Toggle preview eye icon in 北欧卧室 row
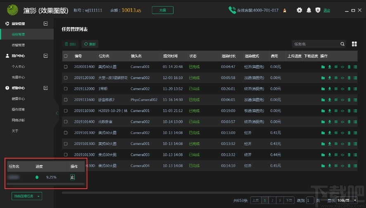Screen dimensions: 366x208 point(342,122)
